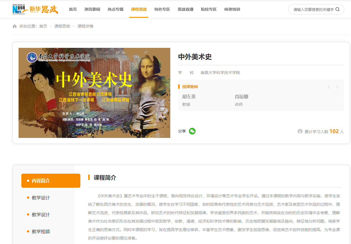351x244 pixels.
Task: Open the 院校专区 navigation tab
Action: click(209, 9)
